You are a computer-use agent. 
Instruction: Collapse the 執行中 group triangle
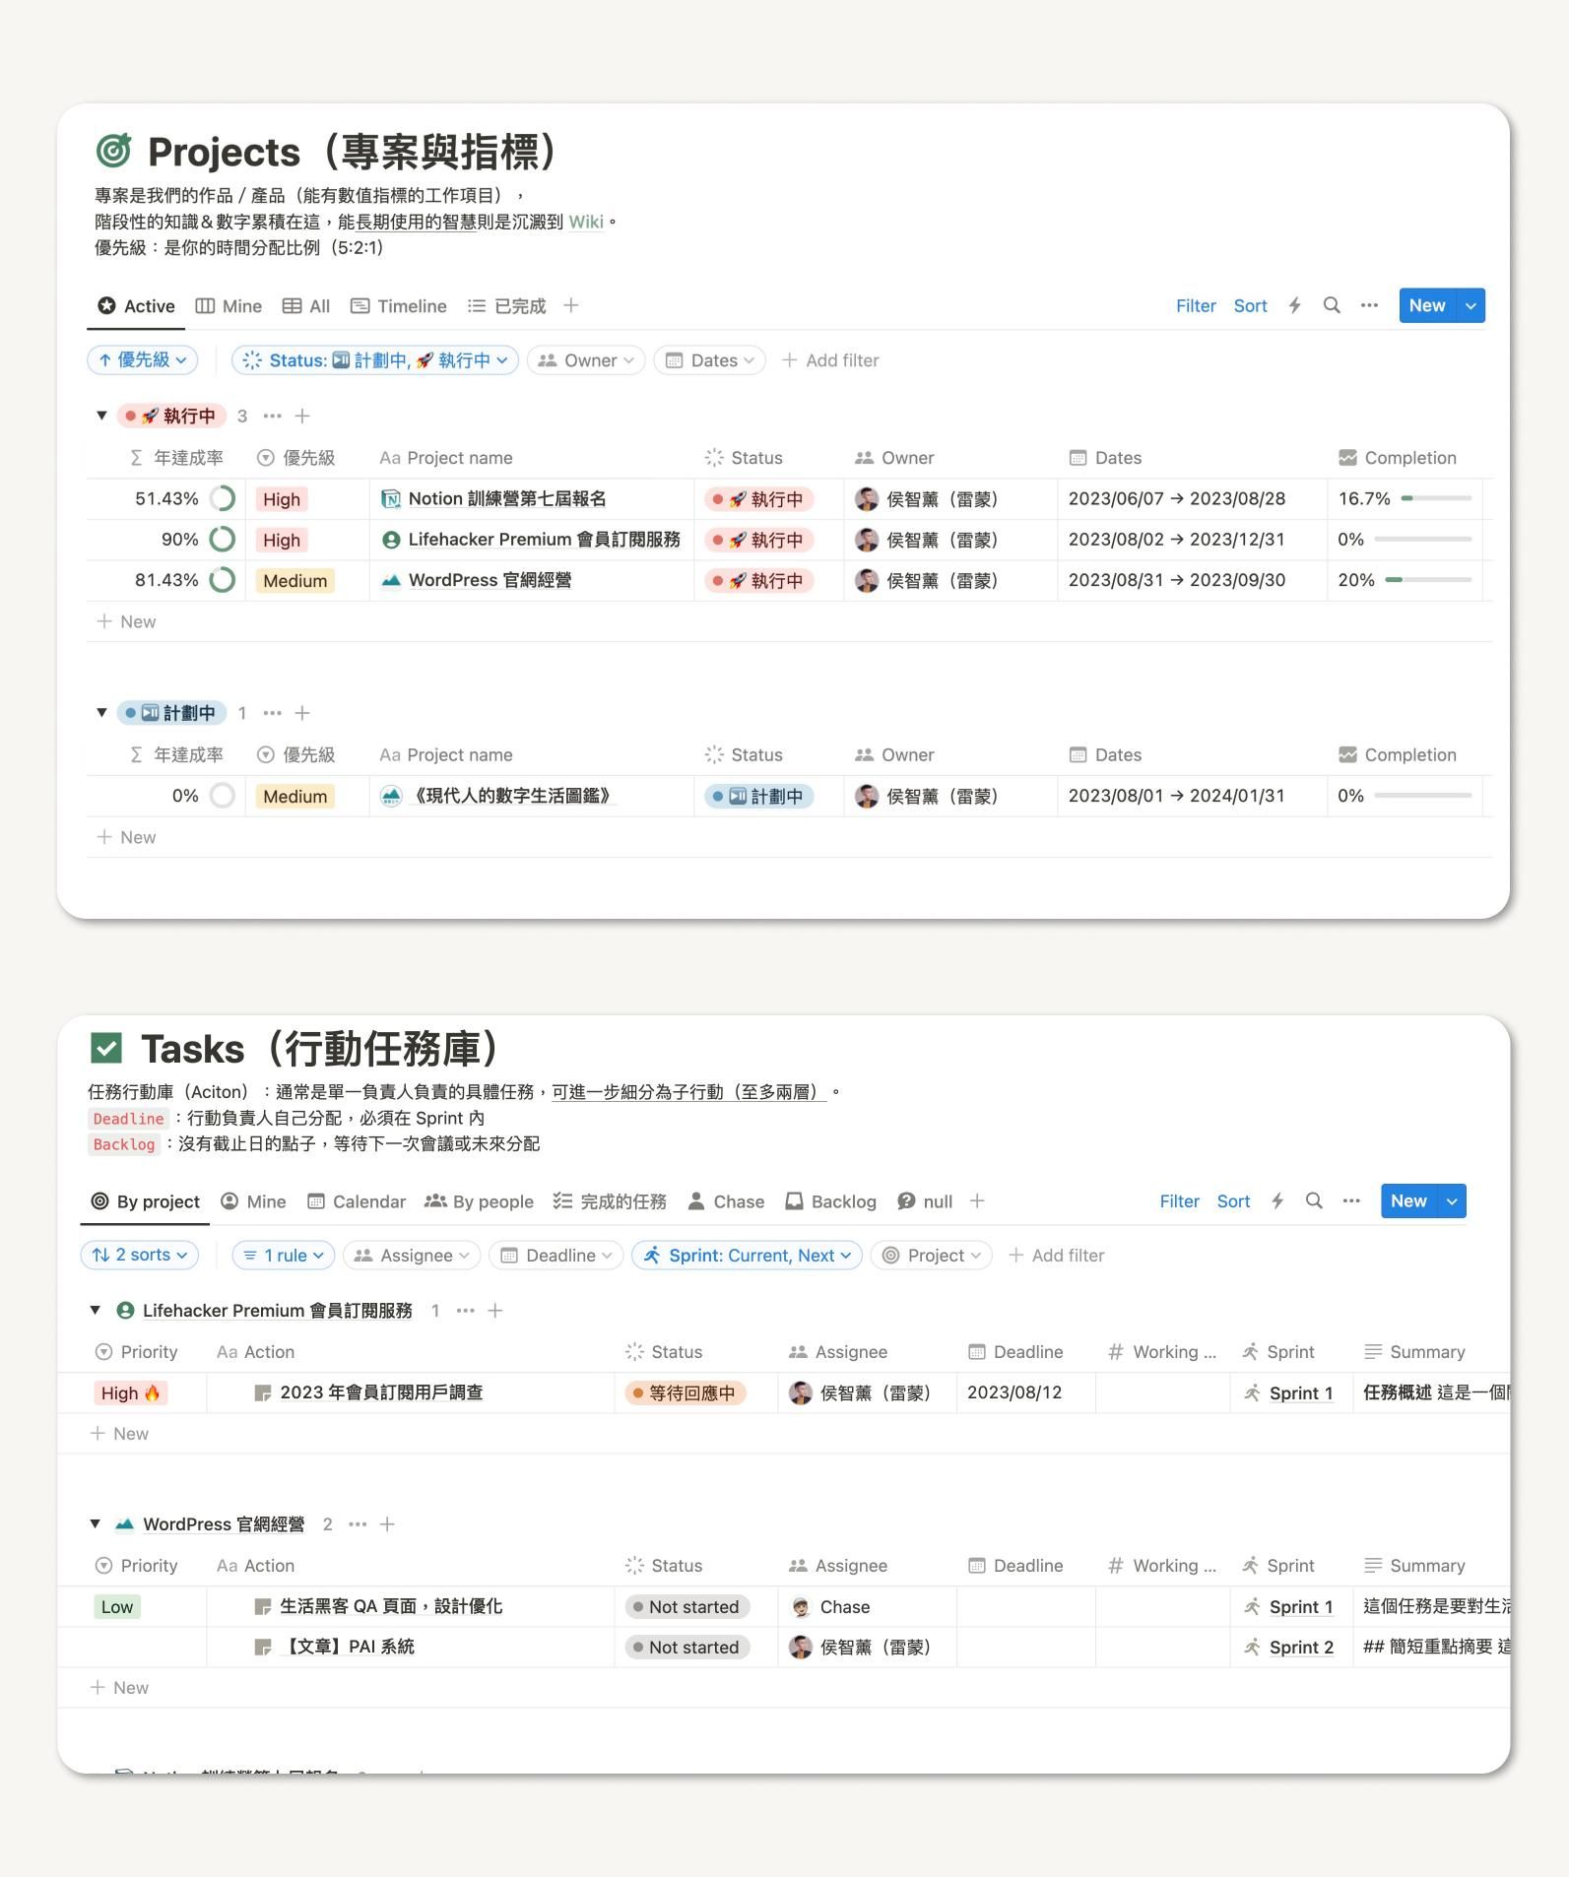[x=101, y=416]
